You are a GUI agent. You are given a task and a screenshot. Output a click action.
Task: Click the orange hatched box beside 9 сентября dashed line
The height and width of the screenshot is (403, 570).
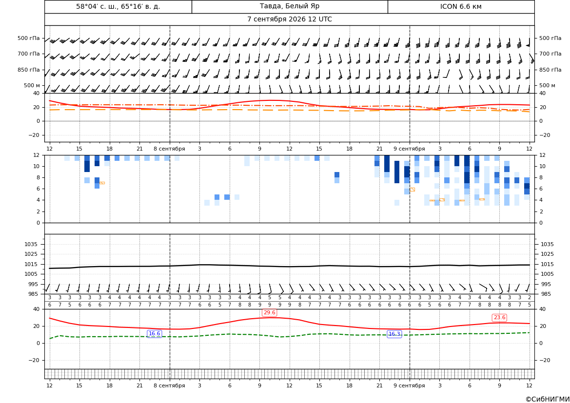412,190
